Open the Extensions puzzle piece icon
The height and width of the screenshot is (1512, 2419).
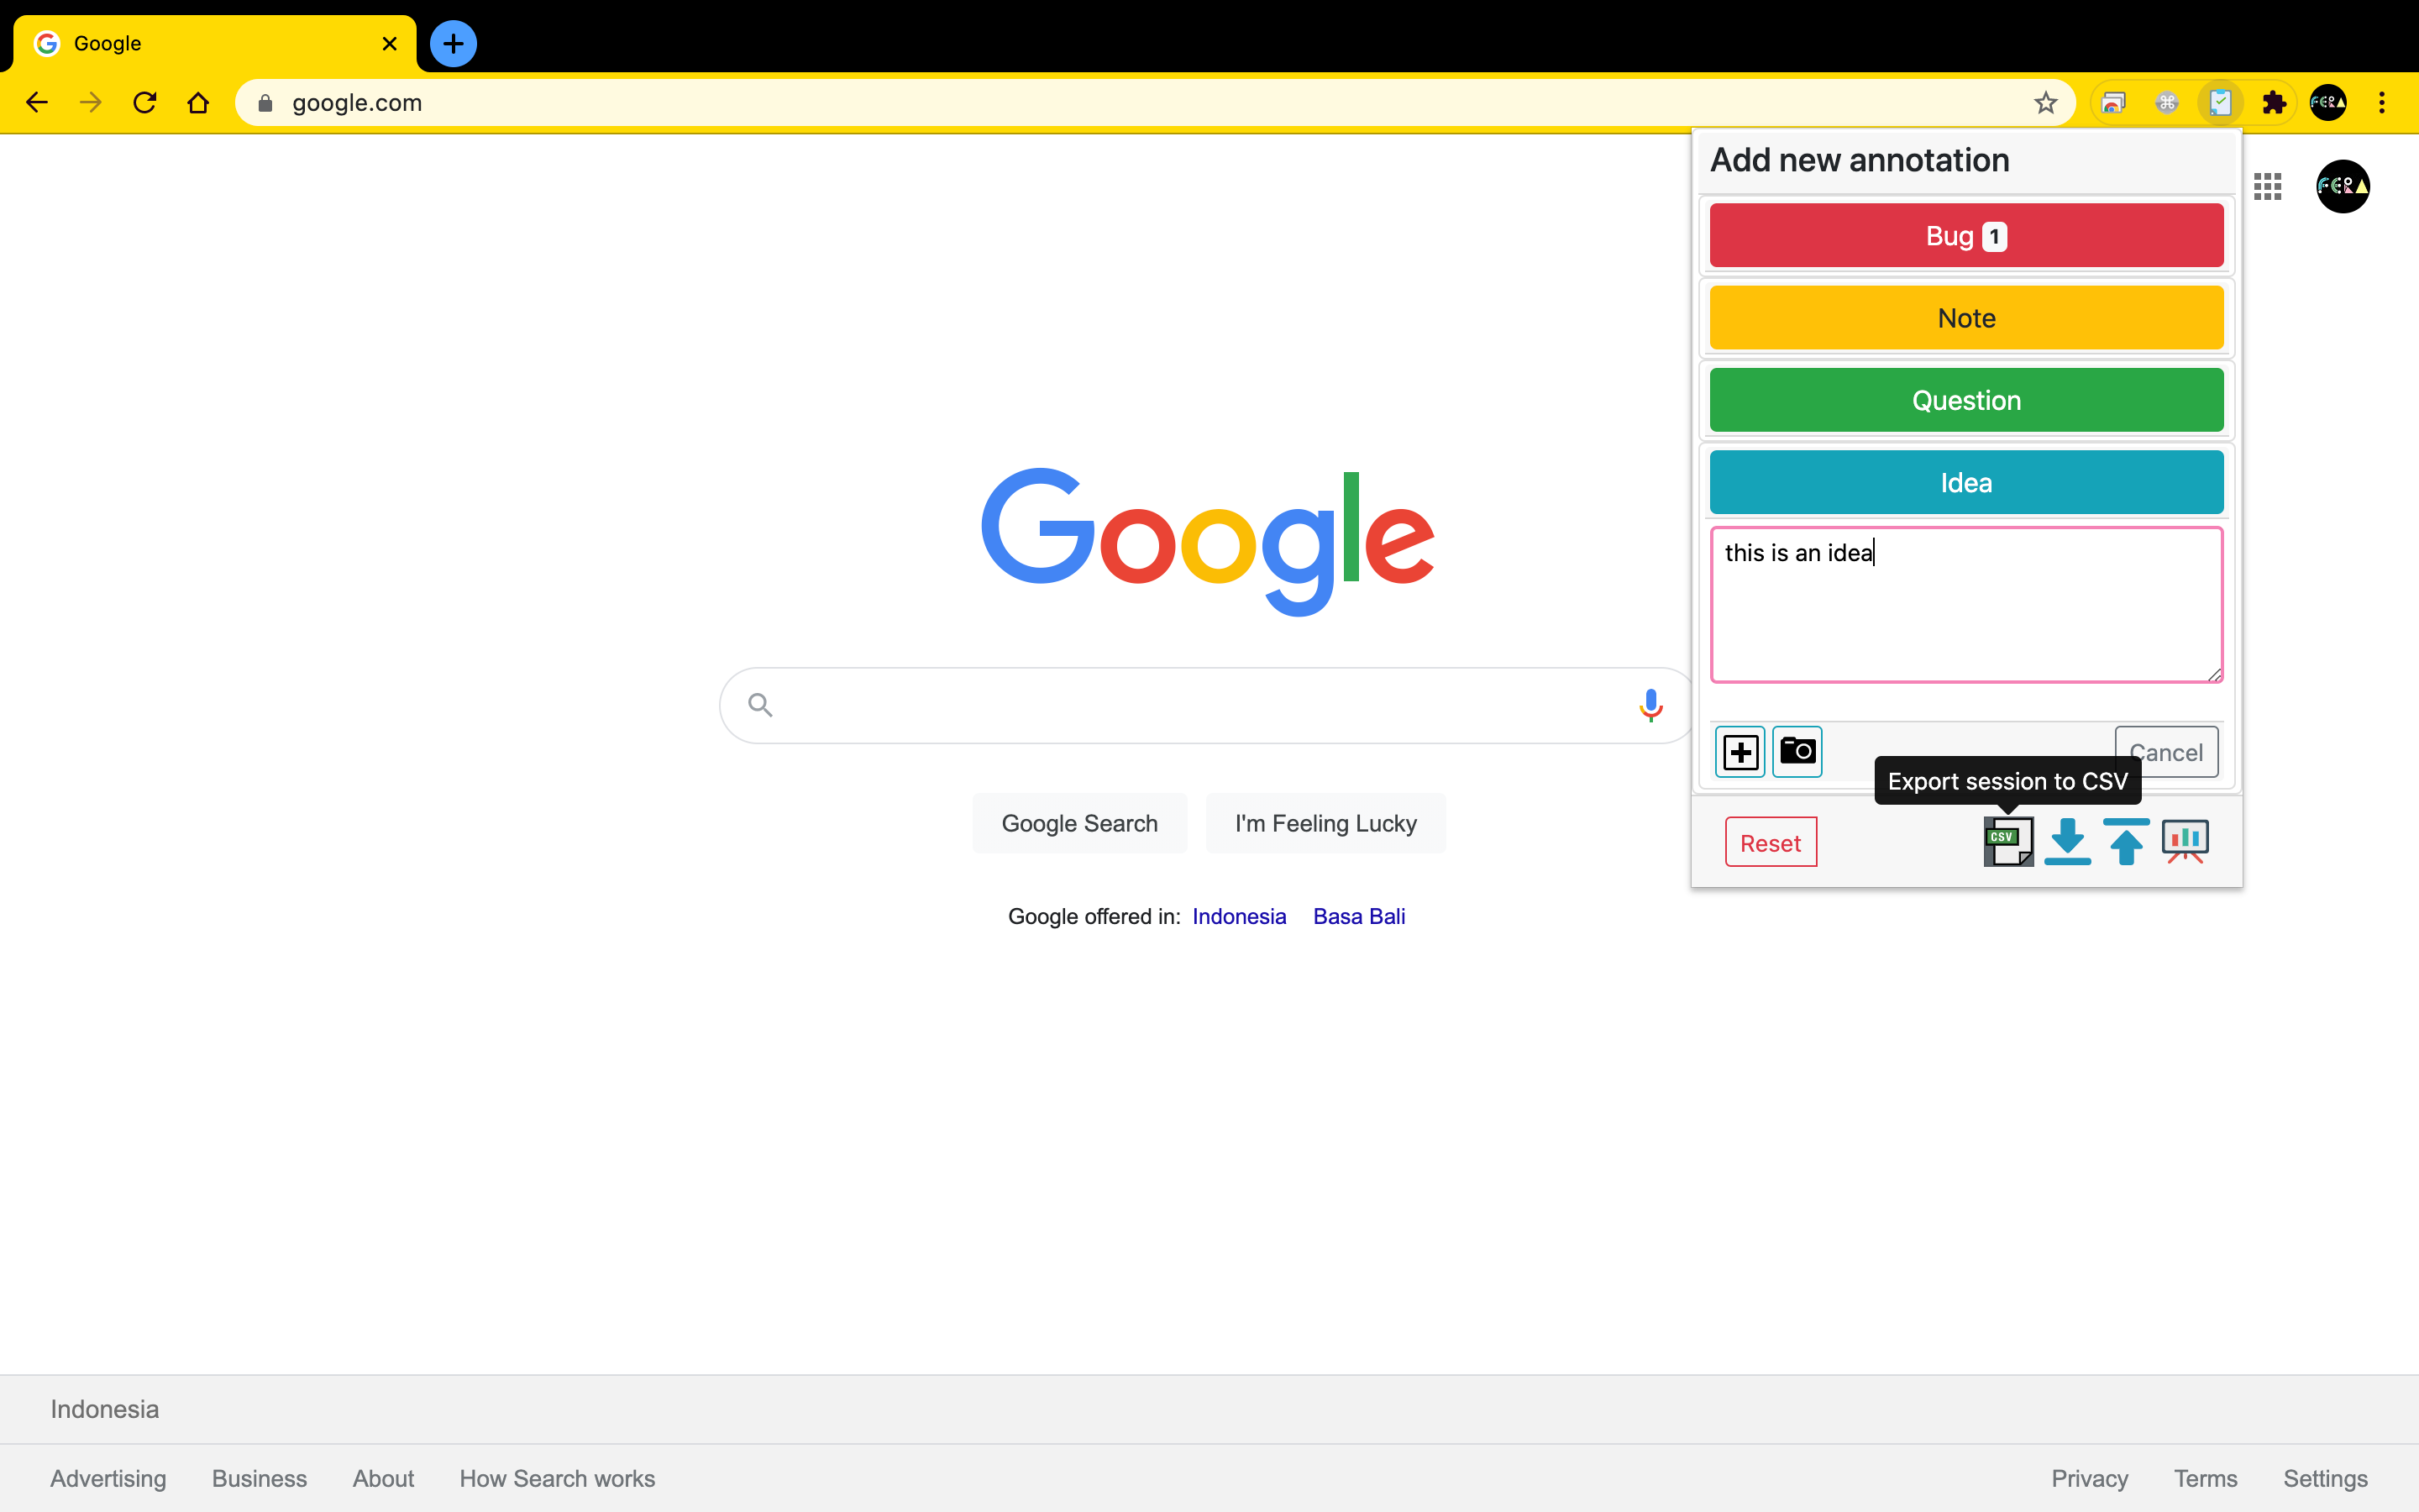[x=2274, y=103]
